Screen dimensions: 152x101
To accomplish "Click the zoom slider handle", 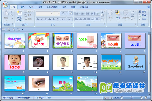I will pos(131,97).
